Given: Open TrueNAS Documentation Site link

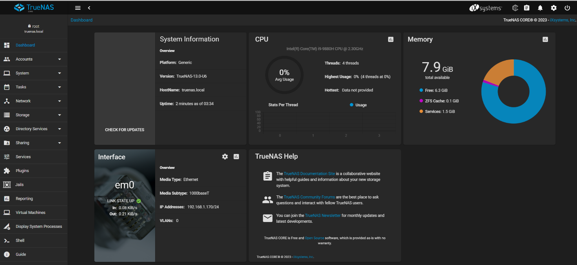Looking at the screenshot, I should tap(309, 174).
